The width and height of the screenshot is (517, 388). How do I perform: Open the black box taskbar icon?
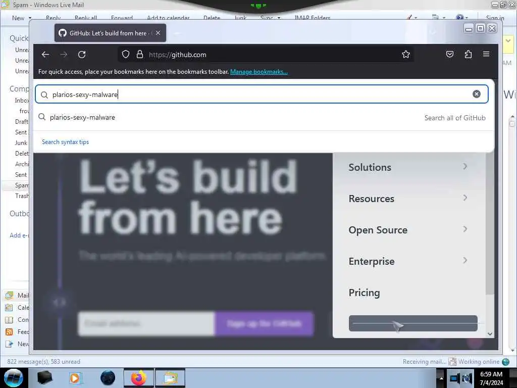(44, 378)
